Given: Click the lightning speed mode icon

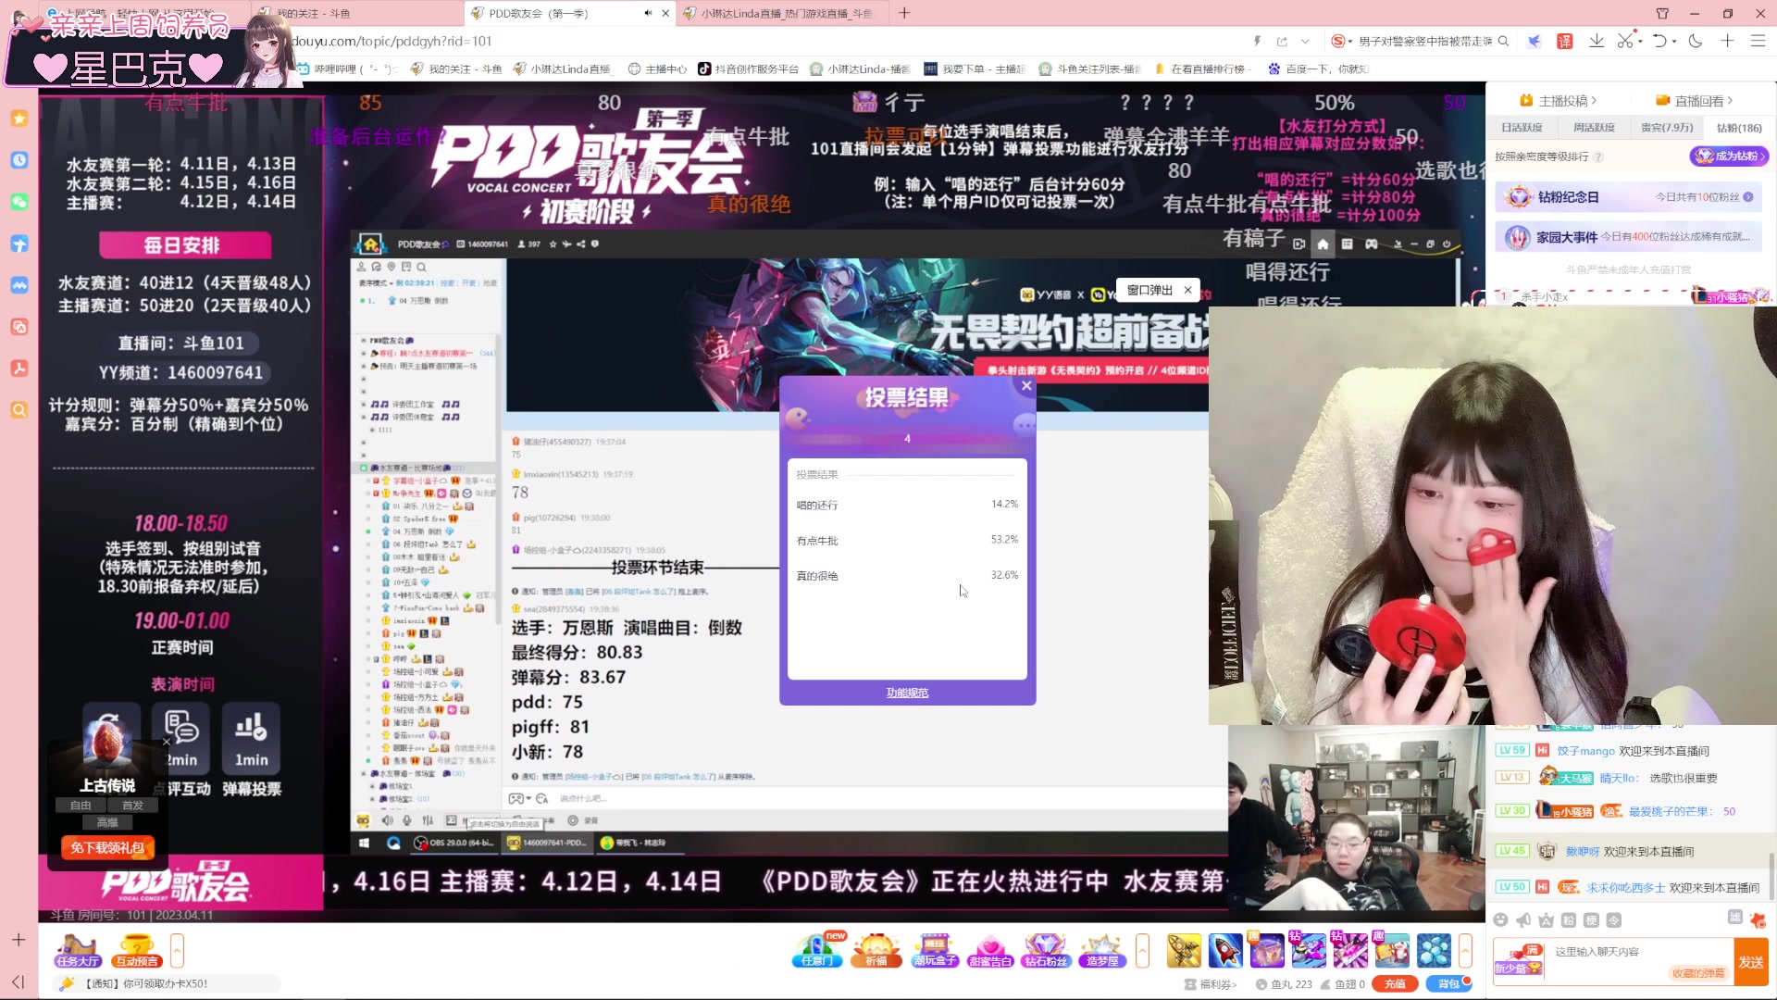Looking at the screenshot, I should [1257, 41].
